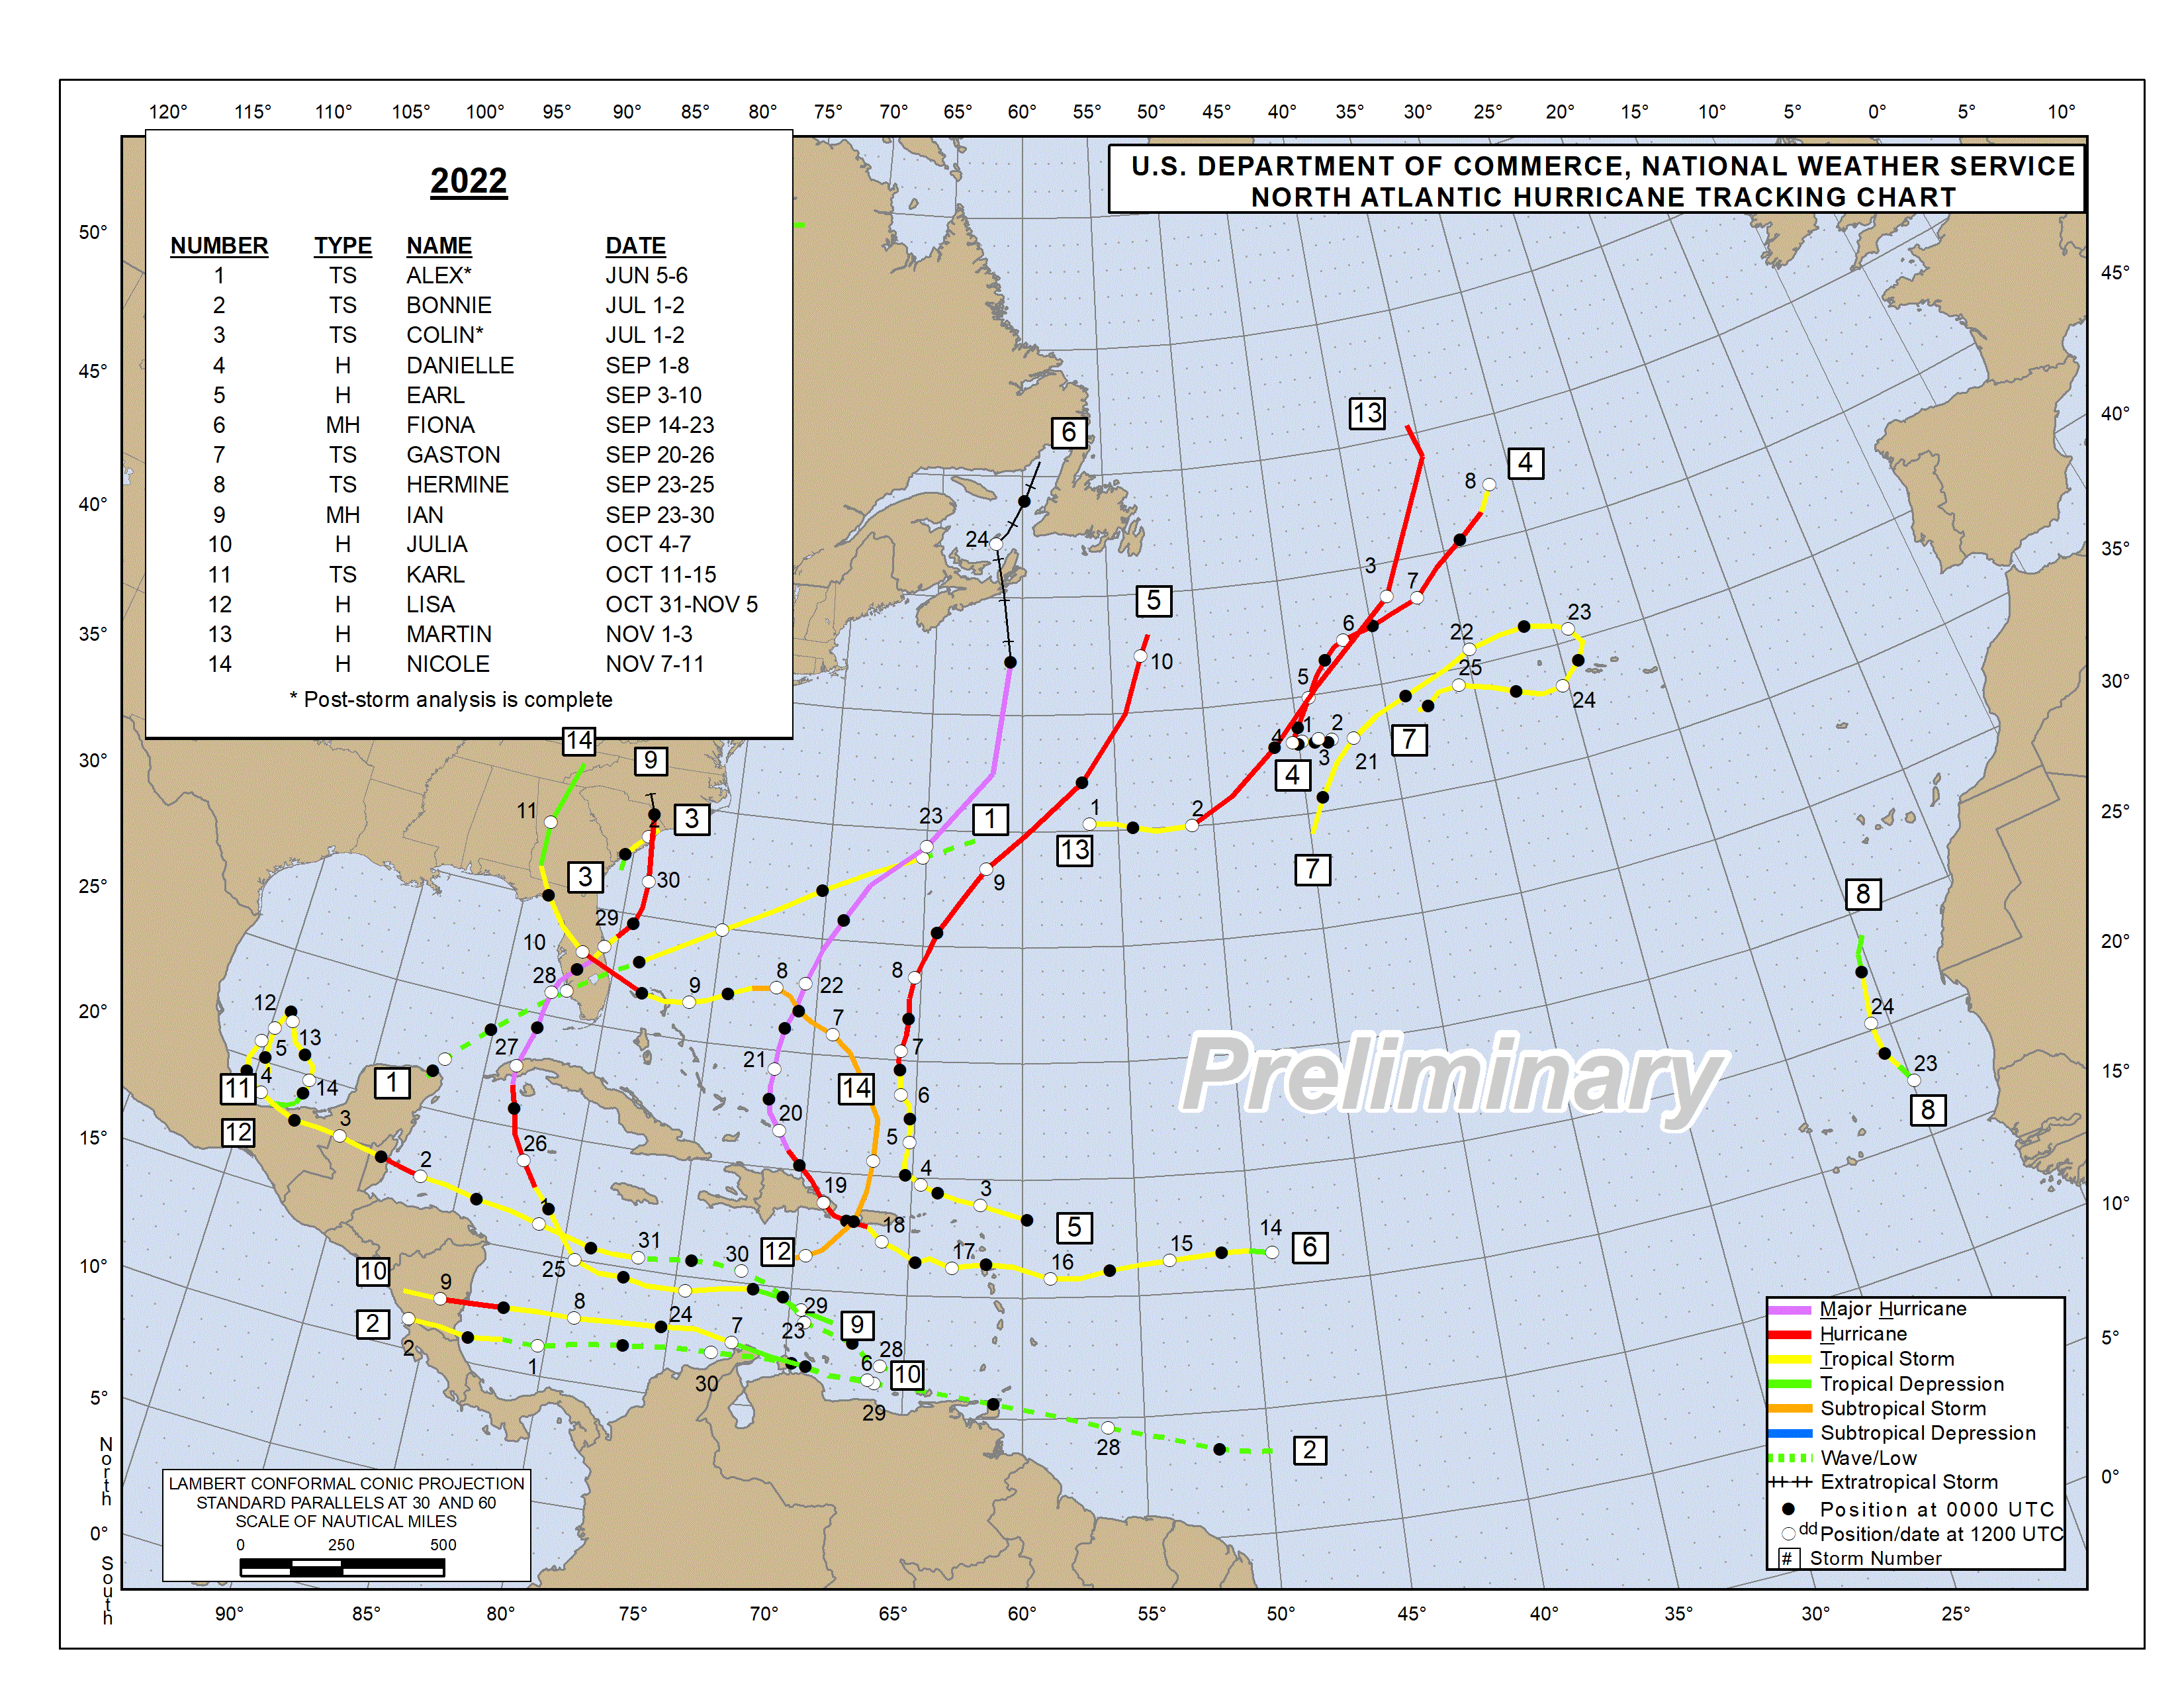Click the date SEP 23-30
Image resolution: width=2184 pixels, height=1688 pixels.
coord(660,515)
